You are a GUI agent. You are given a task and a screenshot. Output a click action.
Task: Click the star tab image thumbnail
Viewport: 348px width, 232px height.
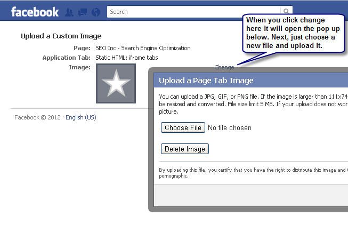[116, 84]
